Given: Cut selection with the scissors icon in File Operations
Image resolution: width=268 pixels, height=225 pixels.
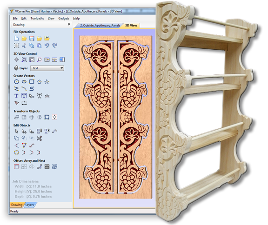Looking at the screenshot, I should click(x=24, y=46).
